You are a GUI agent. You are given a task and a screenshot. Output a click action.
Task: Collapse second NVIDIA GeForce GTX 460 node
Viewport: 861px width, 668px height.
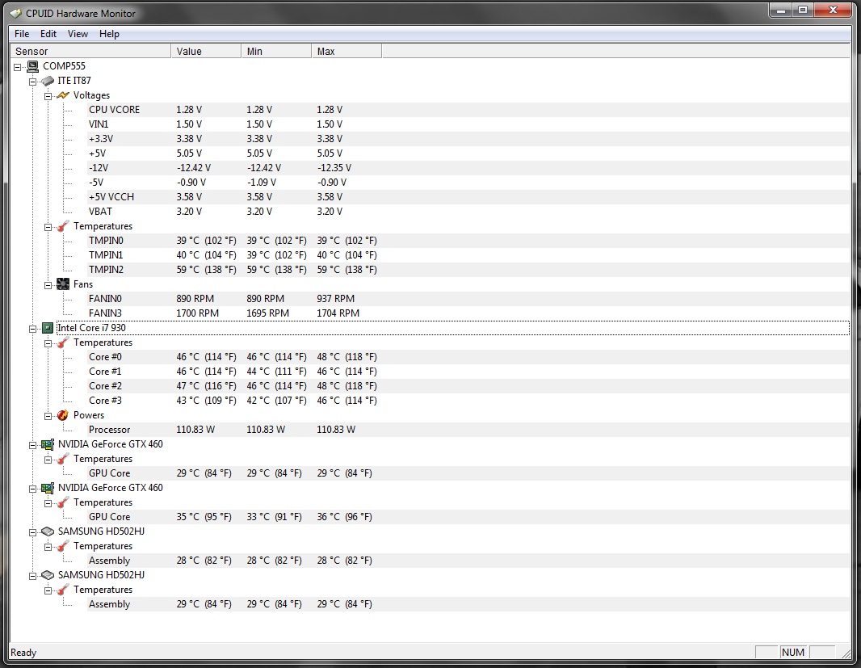(x=32, y=489)
